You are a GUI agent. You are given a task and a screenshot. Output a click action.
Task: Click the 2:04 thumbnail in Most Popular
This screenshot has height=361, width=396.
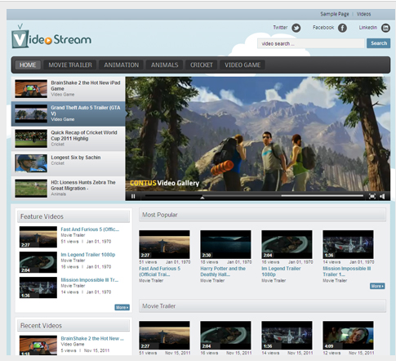point(287,244)
